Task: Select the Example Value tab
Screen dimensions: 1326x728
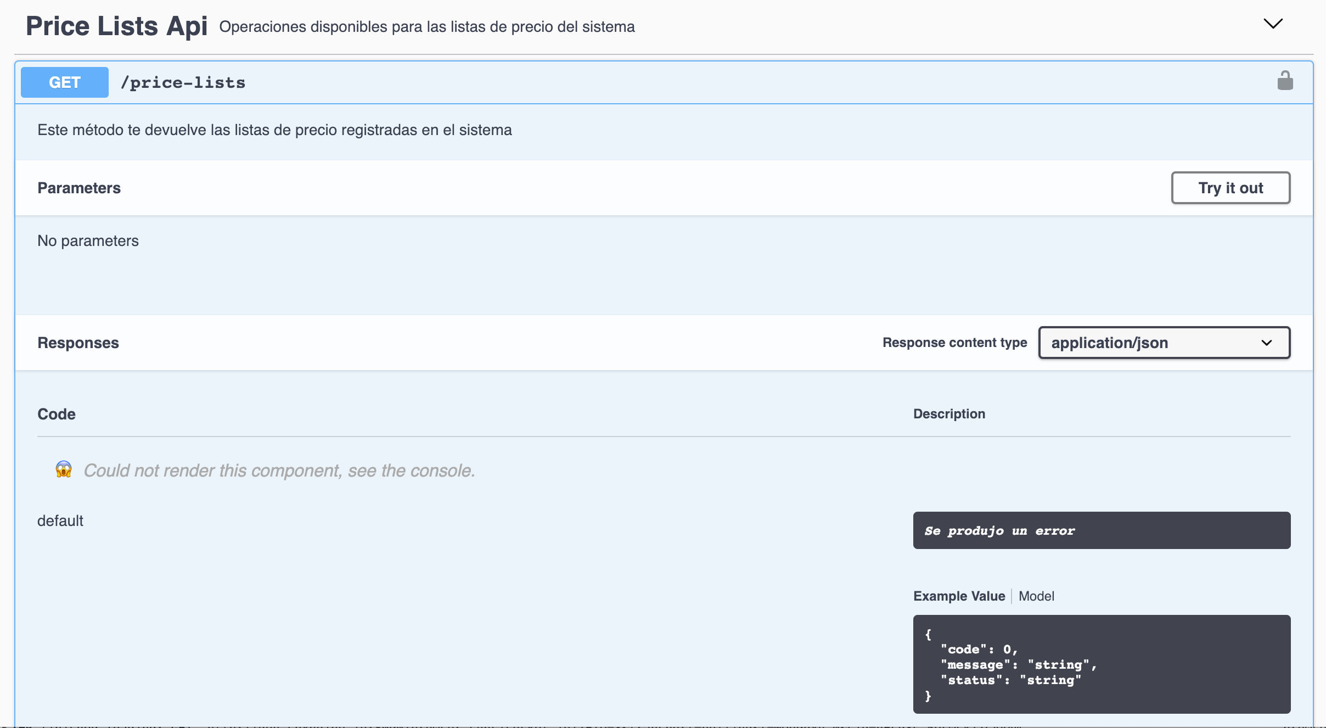Action: click(959, 596)
